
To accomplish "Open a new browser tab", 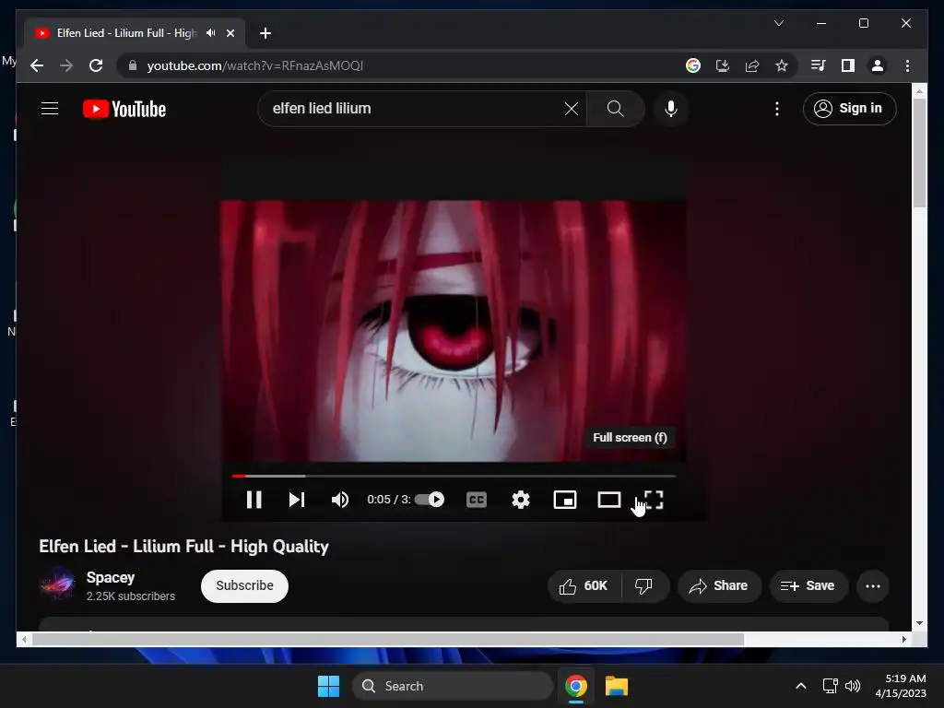I will click(265, 33).
